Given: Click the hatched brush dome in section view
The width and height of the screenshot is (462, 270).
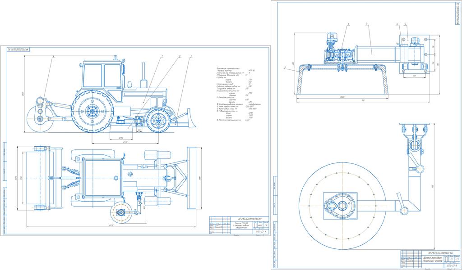Looking at the screenshot, I should pyautogui.click(x=342, y=79).
